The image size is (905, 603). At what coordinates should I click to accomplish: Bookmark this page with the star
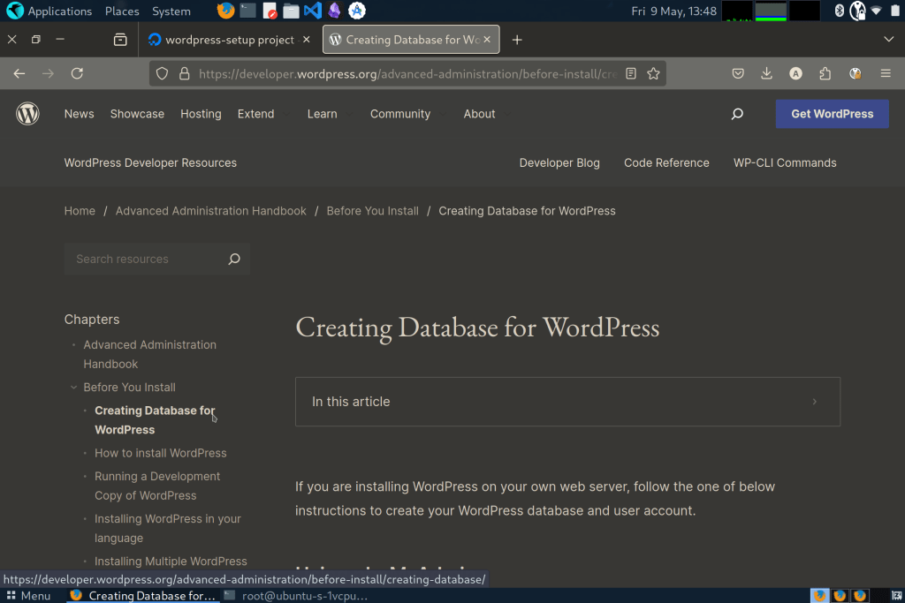[653, 74]
